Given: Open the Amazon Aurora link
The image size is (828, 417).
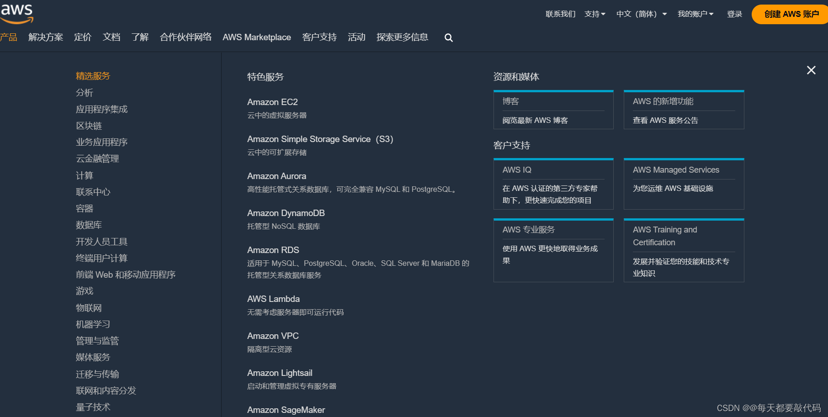Looking at the screenshot, I should (x=276, y=176).
